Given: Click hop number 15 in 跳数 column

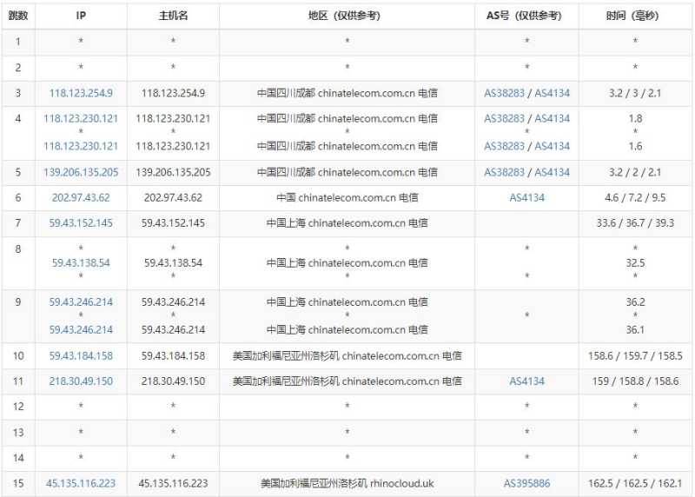Looking at the screenshot, I should click(18, 483).
